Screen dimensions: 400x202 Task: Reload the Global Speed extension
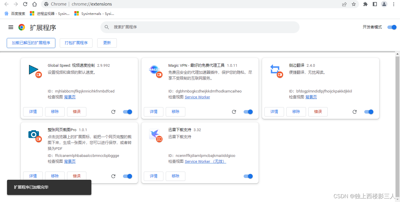[113, 112]
